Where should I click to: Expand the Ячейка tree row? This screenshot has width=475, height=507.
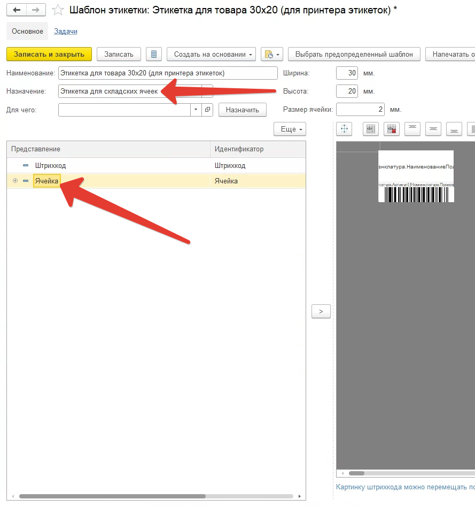coord(15,181)
